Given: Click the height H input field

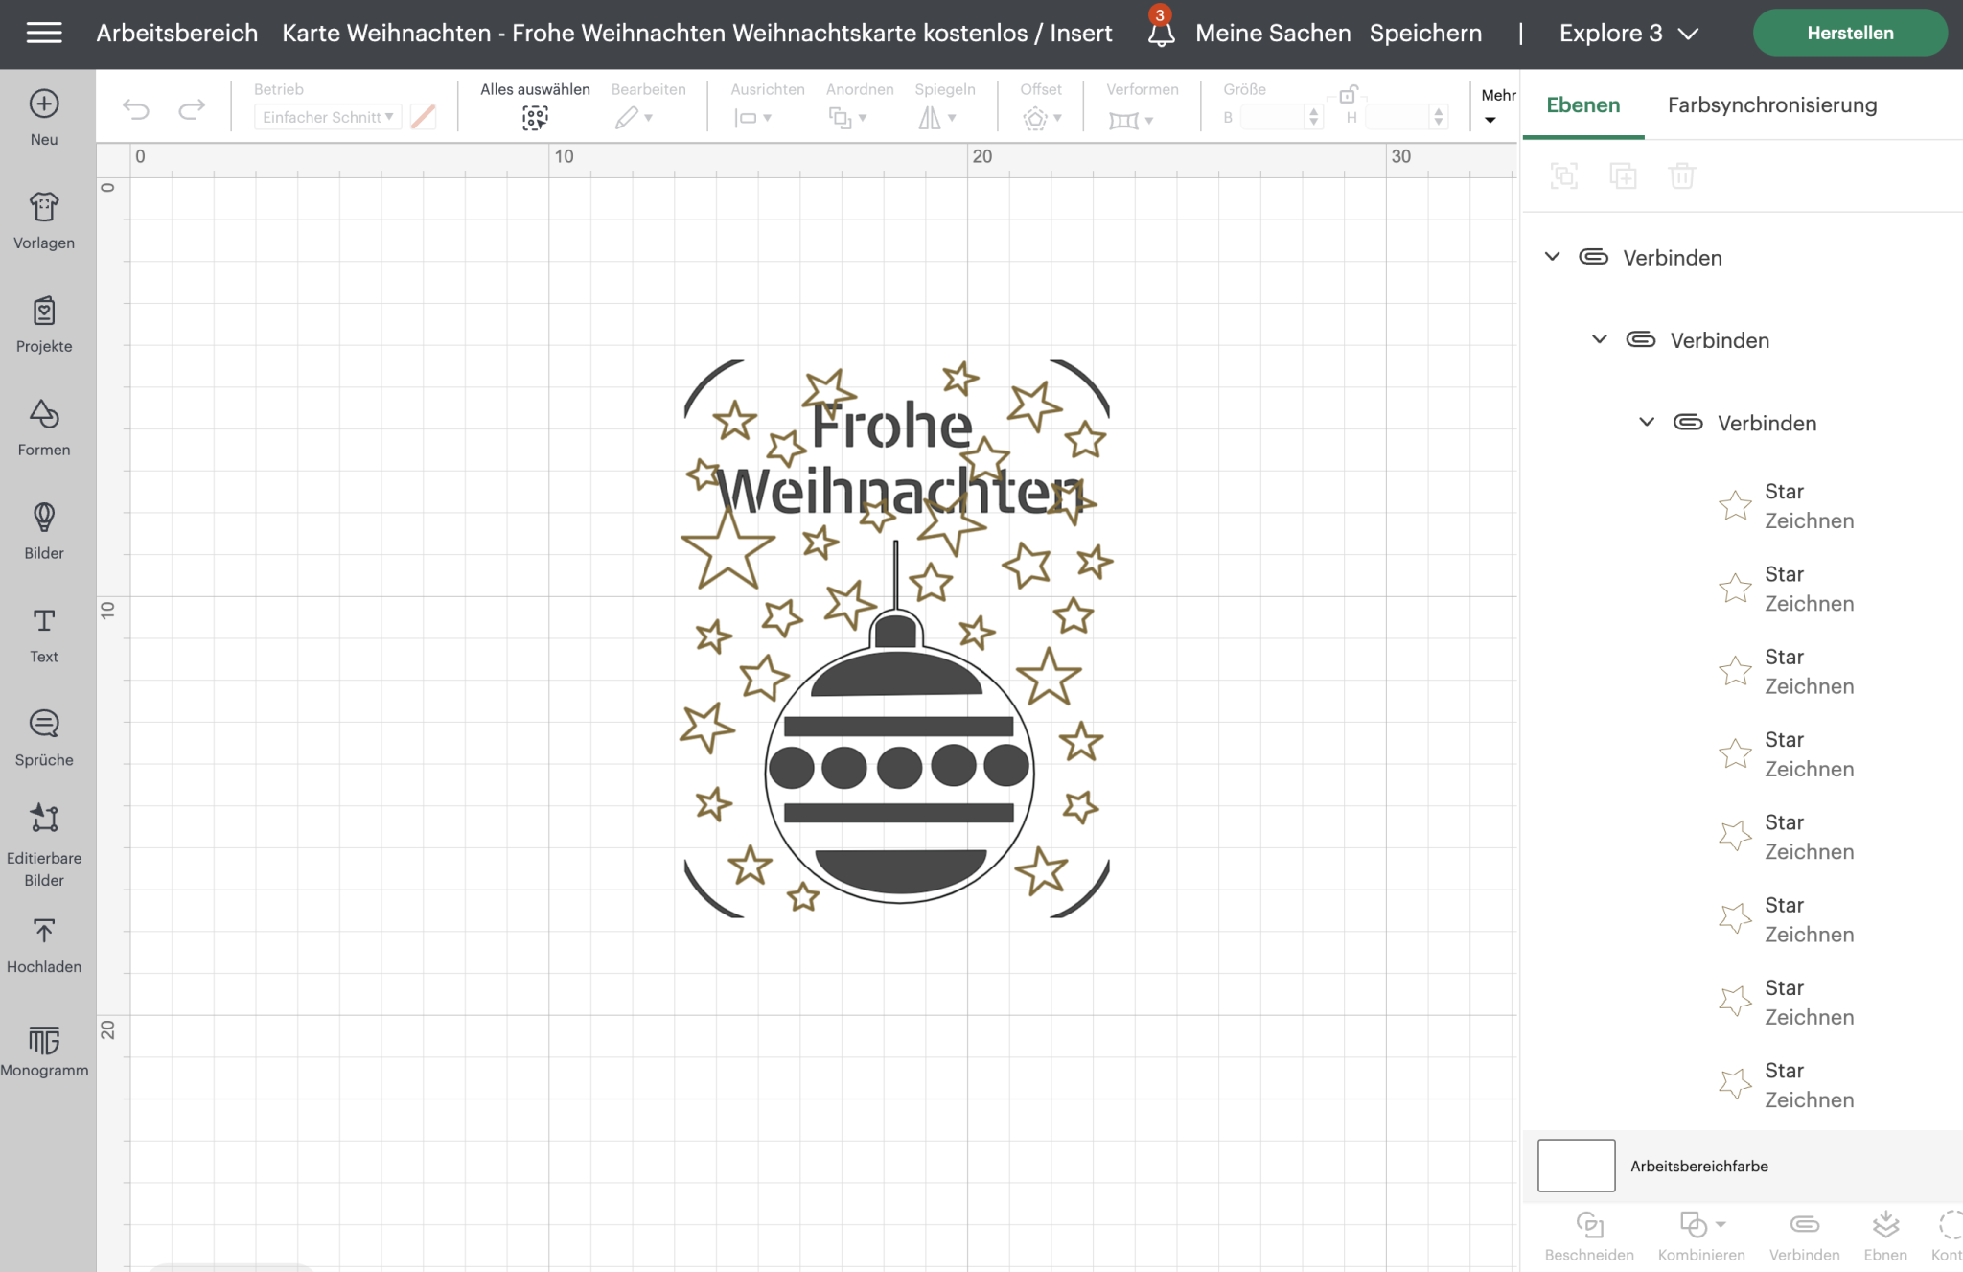Looking at the screenshot, I should (x=1397, y=117).
